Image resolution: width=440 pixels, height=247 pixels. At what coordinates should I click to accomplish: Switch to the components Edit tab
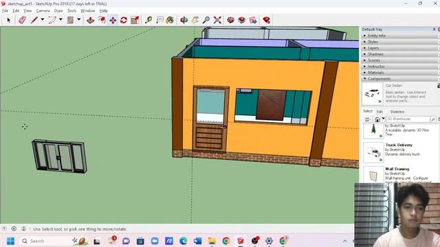pos(379,111)
